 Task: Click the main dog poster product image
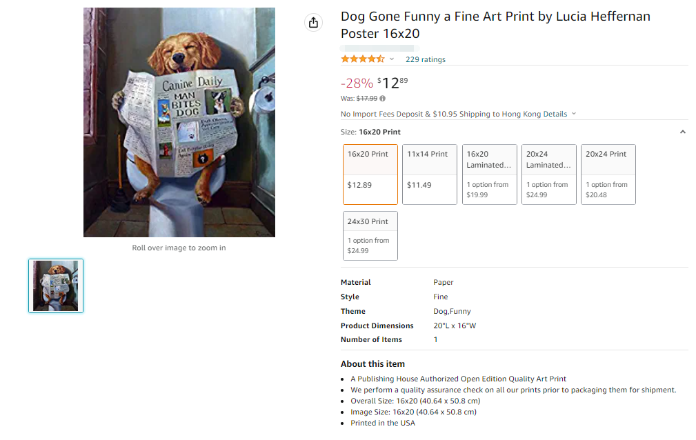tap(179, 123)
